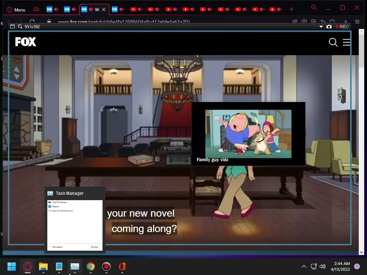The height and width of the screenshot is (275, 367).
Task: Click the site security lock icon
Action: [49, 21]
